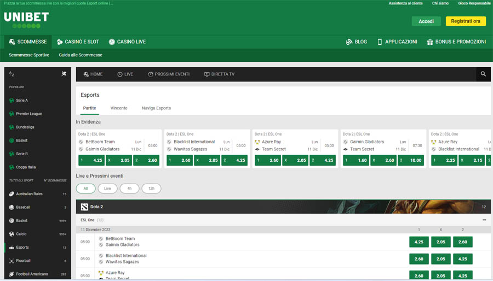Click the Coppa Italia shield icon

coord(12,167)
